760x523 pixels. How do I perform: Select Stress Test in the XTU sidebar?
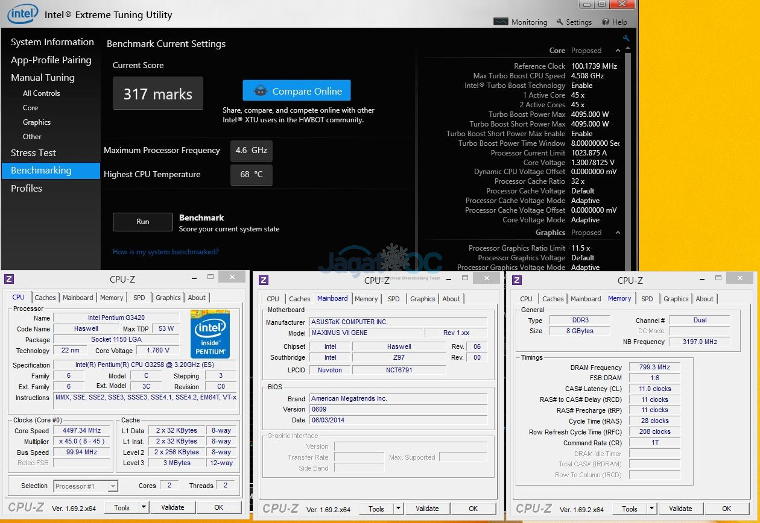pos(33,152)
